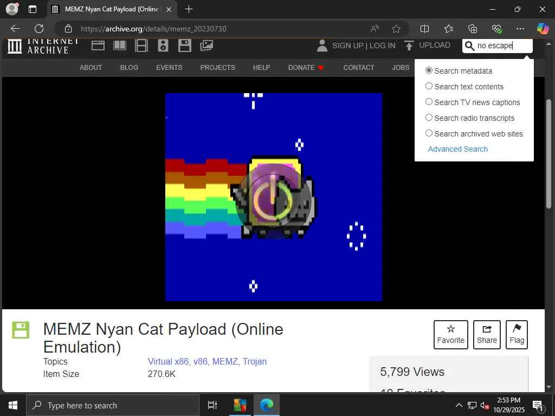Viewport: 555px width, 416px height.
Task: Open the Images media icon
Action: click(x=206, y=45)
